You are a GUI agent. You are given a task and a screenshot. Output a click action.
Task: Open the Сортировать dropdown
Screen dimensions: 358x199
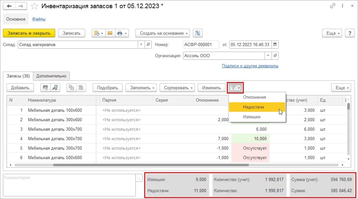pos(177,88)
